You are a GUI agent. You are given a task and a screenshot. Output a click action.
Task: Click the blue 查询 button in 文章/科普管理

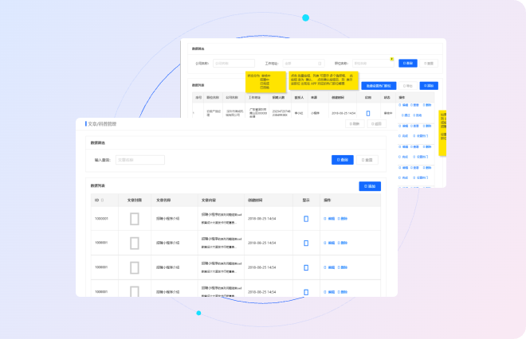342,160
